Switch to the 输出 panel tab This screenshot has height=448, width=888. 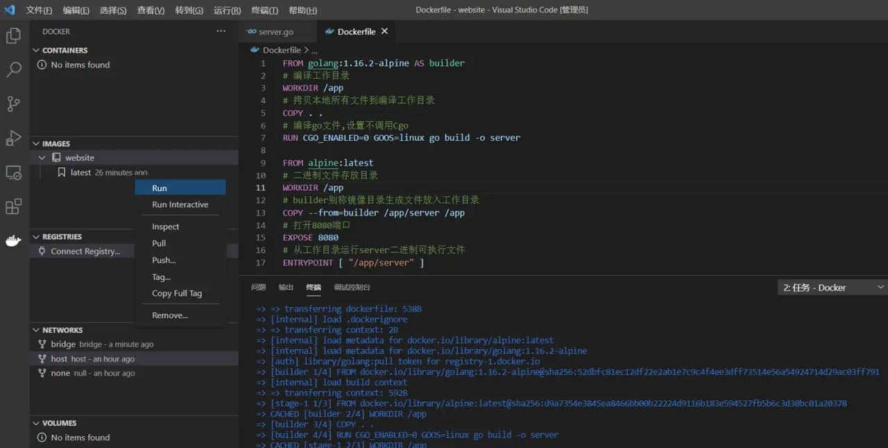(285, 287)
